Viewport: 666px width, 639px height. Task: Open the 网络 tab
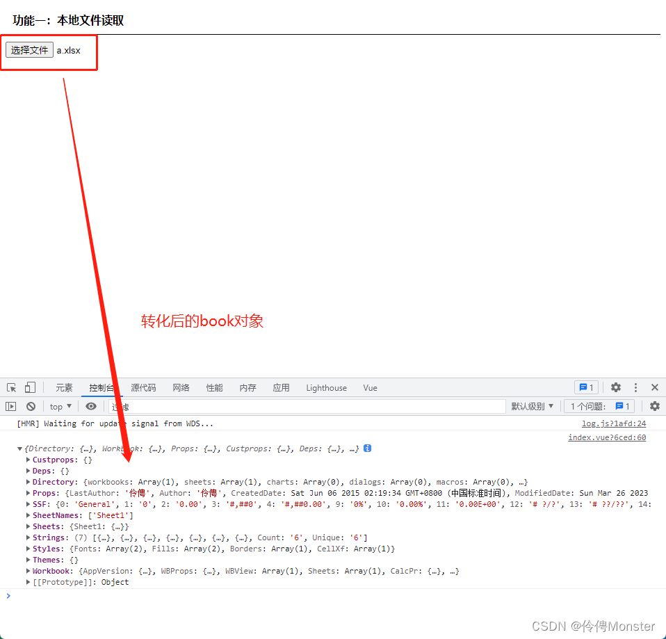coord(181,388)
